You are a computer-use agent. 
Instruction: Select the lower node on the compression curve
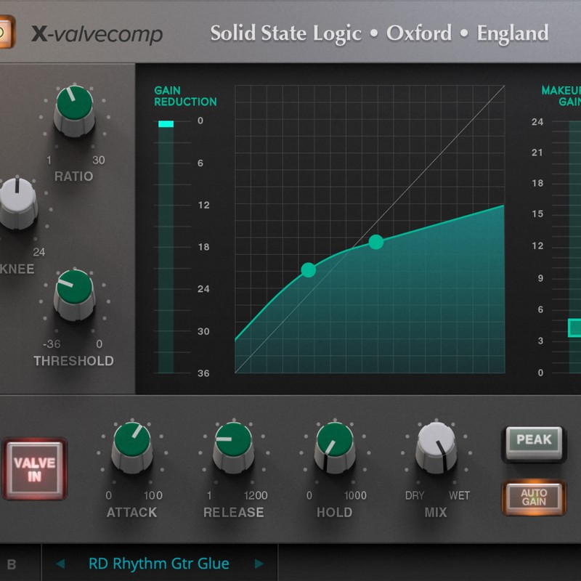click(x=310, y=270)
